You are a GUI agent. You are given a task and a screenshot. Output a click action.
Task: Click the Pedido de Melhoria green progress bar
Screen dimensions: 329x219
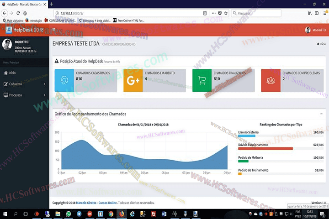243,161
